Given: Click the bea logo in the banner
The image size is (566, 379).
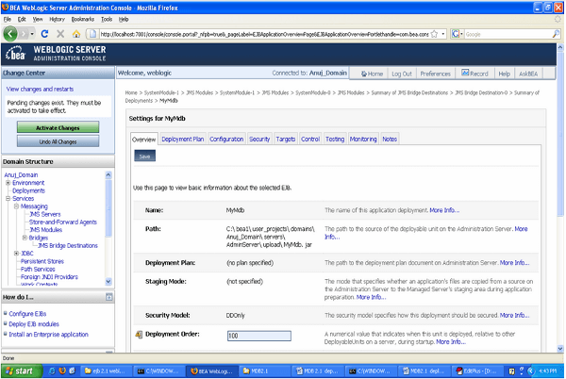Looking at the screenshot, I should [x=15, y=54].
